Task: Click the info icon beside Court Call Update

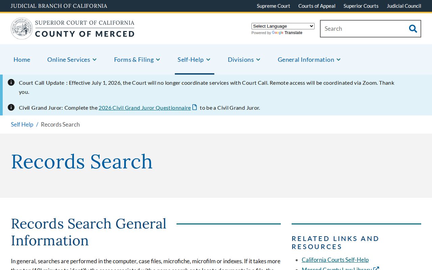Action: point(11,82)
